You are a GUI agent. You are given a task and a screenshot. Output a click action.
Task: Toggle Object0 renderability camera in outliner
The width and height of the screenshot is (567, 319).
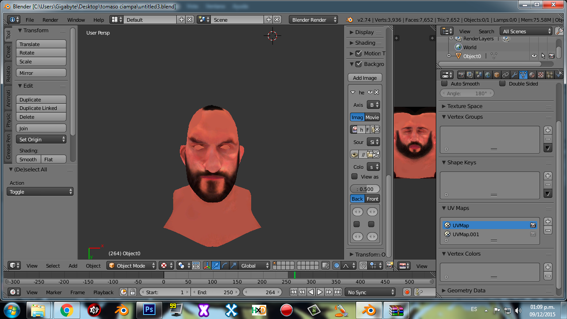pyautogui.click(x=551, y=56)
